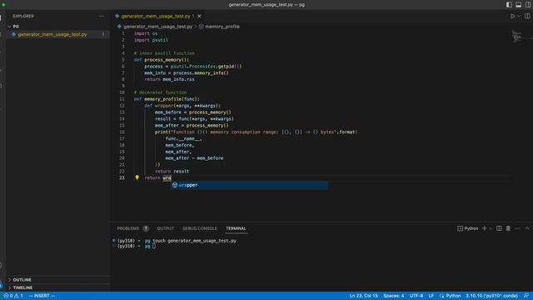Click the 'import psutil' code line
The width and height of the screenshot is (533, 300).
(x=151, y=40)
